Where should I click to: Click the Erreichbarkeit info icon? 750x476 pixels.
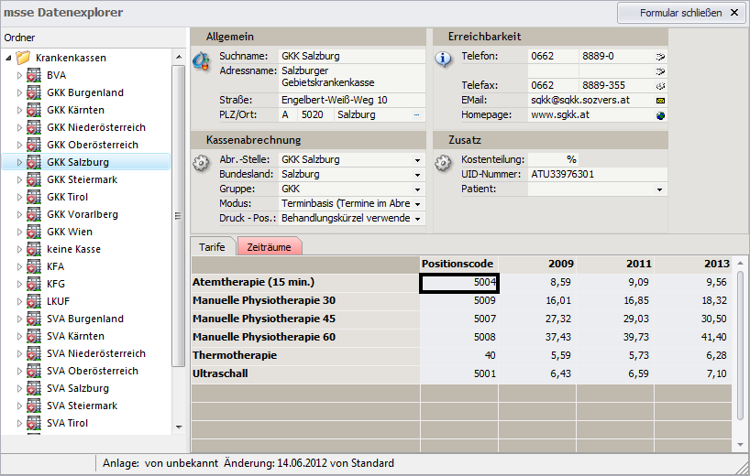point(444,59)
